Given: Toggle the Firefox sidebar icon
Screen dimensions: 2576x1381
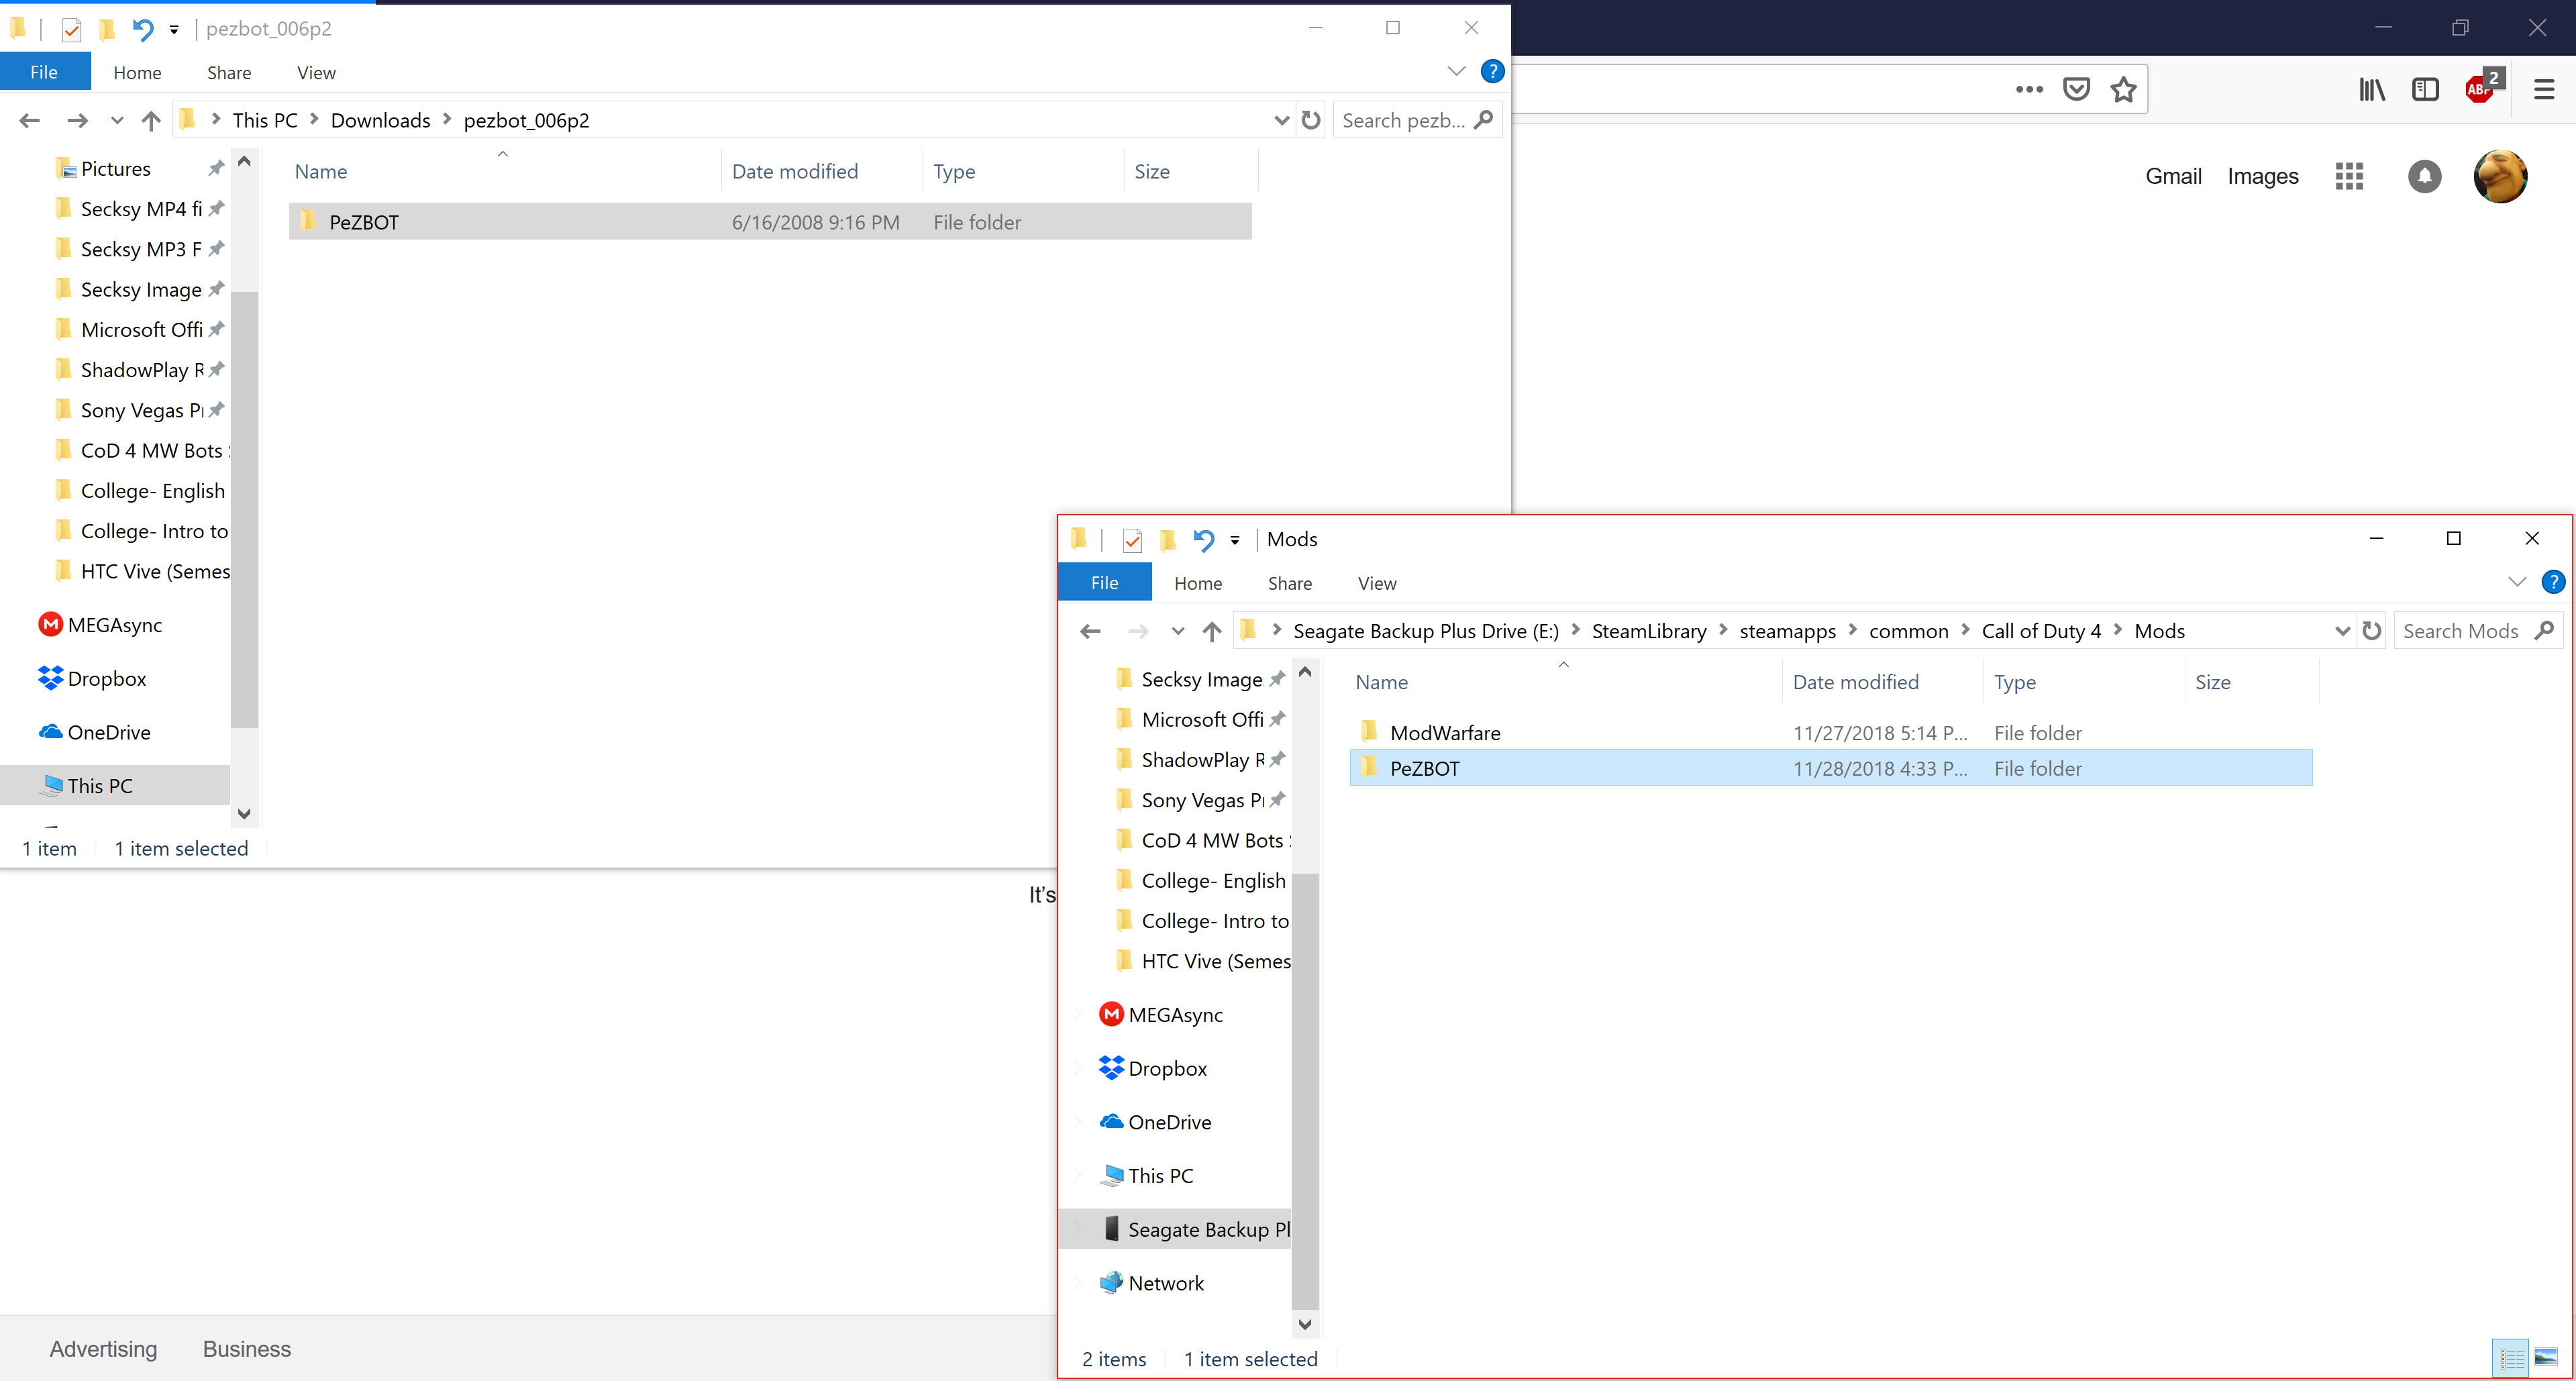Looking at the screenshot, I should pyautogui.click(x=2425, y=90).
